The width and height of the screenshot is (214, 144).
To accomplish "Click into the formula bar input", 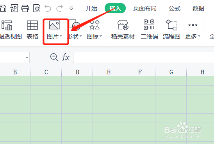I will pyautogui.click(x=144, y=57).
